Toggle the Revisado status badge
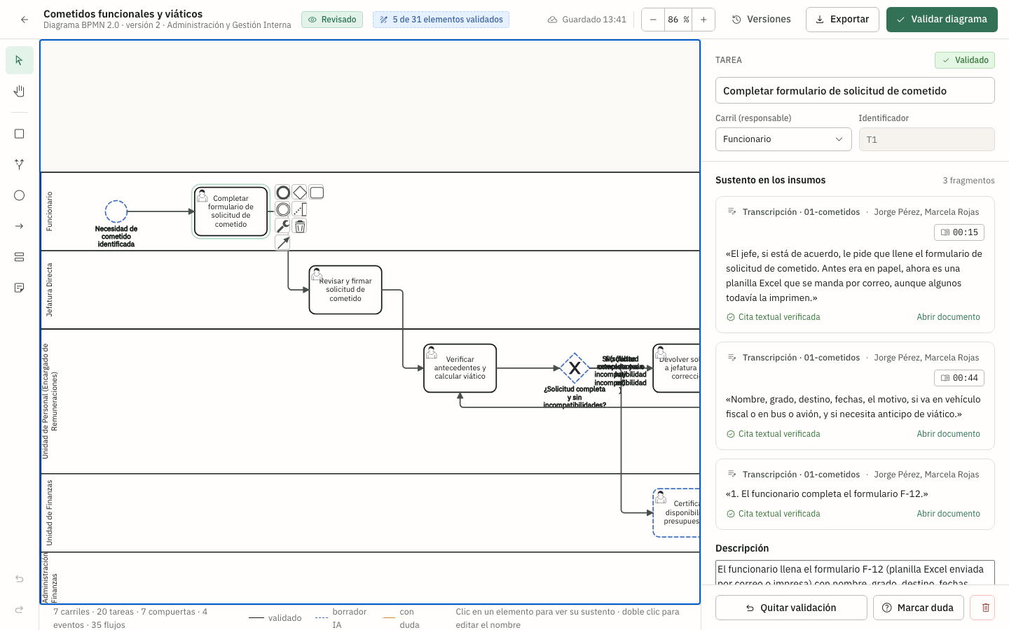This screenshot has width=1009, height=630. click(332, 20)
